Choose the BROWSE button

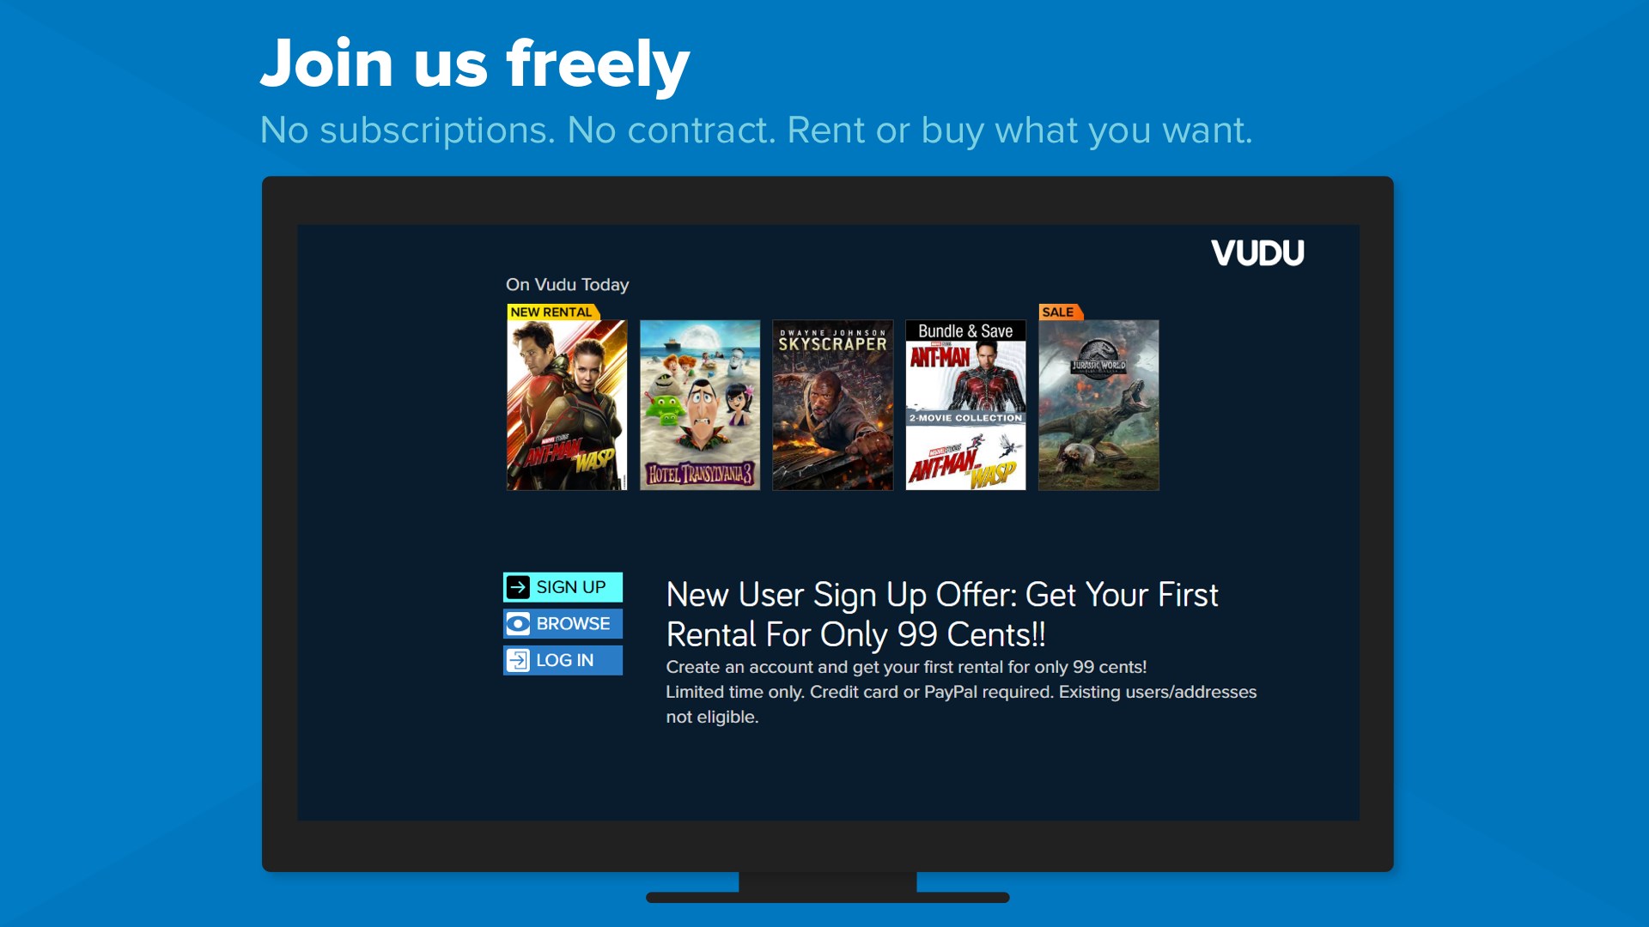click(x=563, y=624)
